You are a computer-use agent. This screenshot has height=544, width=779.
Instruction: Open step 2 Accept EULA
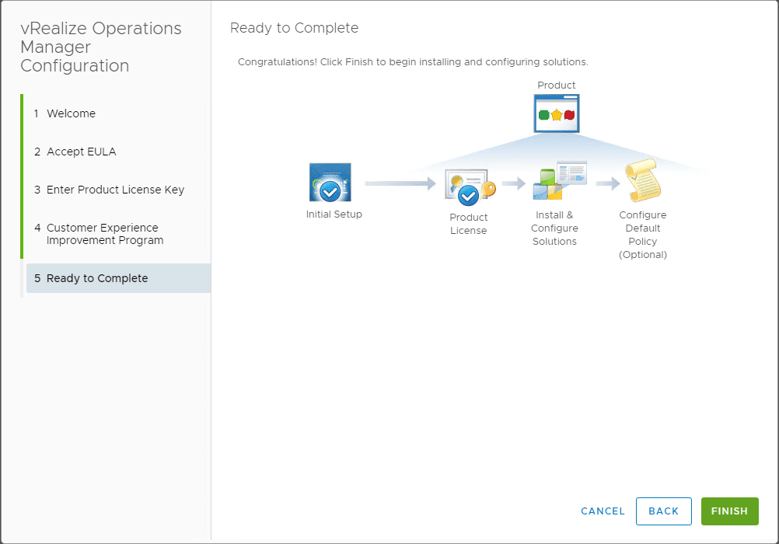81,152
